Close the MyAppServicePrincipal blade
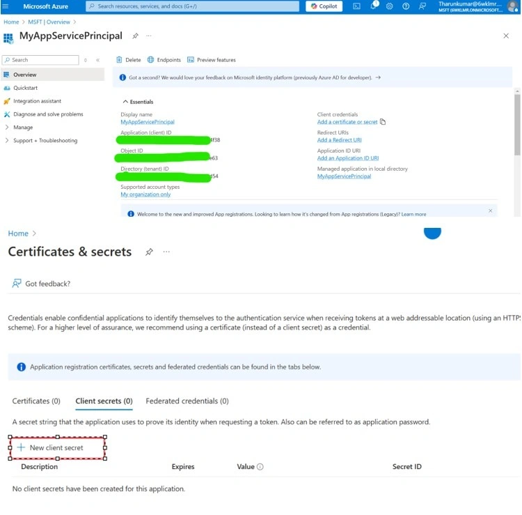Image resolution: width=522 pixels, height=515 pixels. point(506,36)
